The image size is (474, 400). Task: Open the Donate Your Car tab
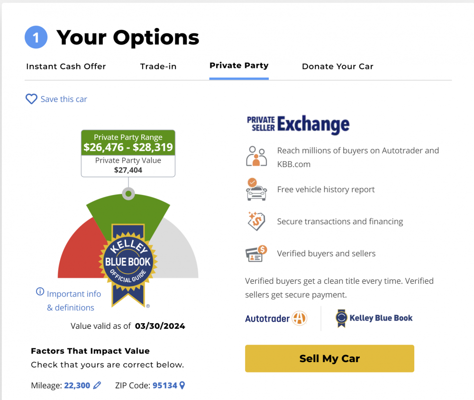coord(337,66)
